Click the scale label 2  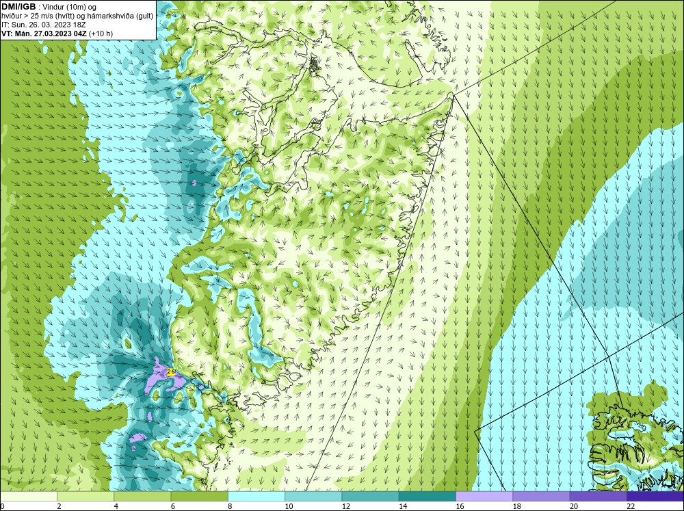coord(59,506)
